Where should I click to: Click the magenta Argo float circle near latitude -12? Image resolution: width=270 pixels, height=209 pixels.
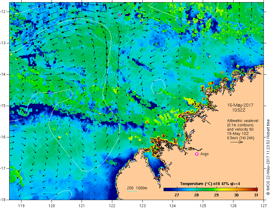(119, 15)
